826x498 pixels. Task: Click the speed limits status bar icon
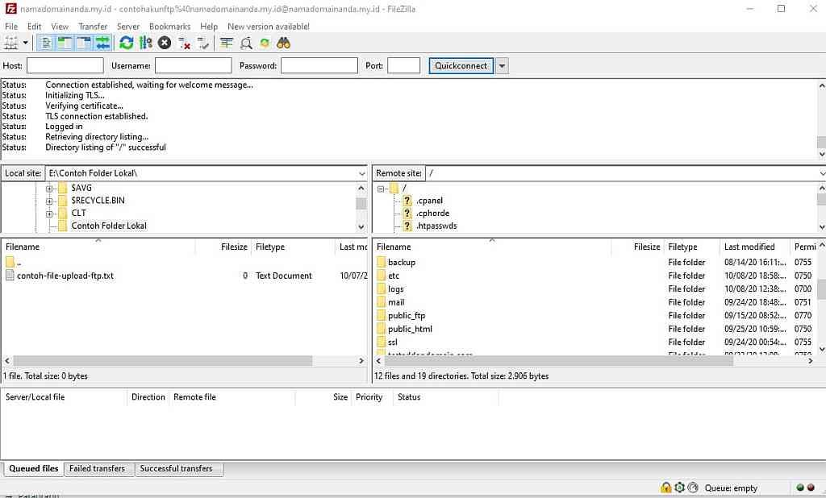click(693, 488)
